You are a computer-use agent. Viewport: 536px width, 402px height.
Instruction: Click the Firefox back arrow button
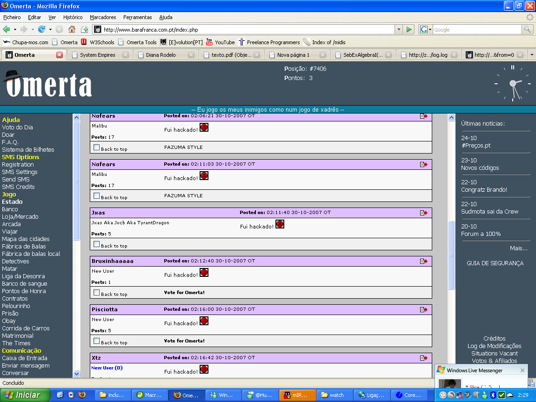(7, 29)
